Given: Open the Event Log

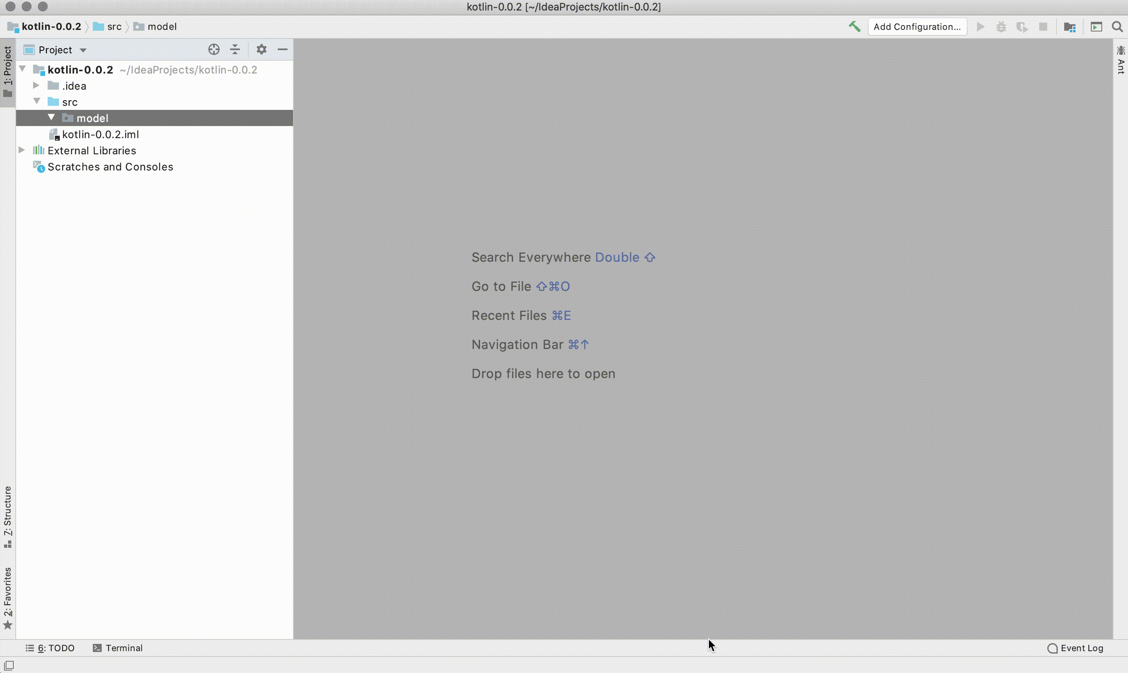Looking at the screenshot, I should pos(1076,648).
